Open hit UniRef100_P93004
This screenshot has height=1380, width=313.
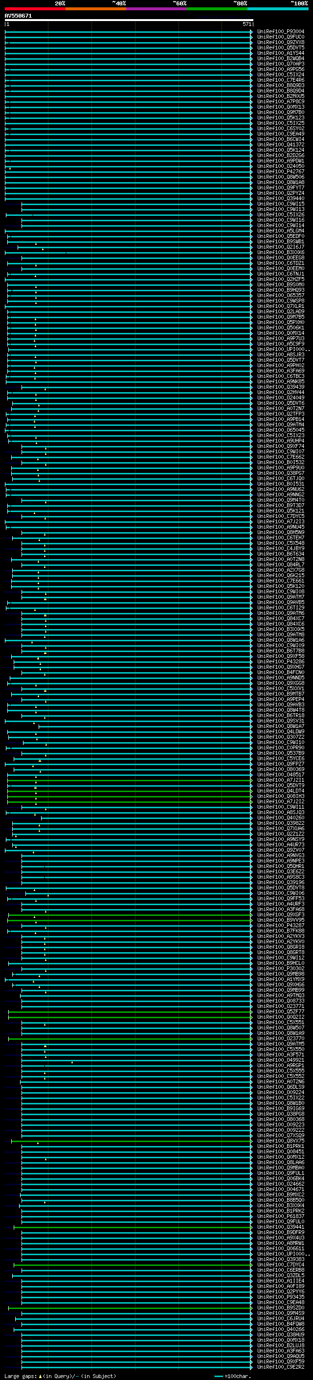[x=281, y=32]
